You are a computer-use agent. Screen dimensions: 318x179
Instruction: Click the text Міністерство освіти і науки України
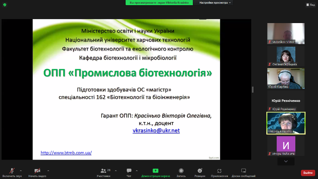coord(128,31)
